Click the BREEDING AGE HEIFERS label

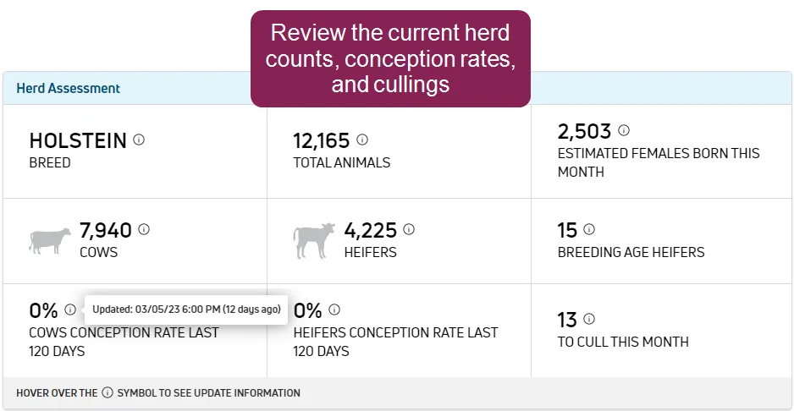click(x=631, y=252)
